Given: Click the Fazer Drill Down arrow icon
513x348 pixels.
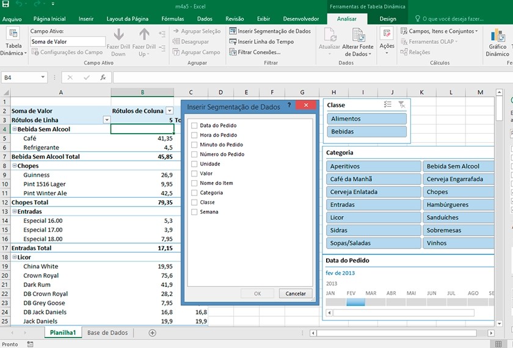Looking at the screenshot, I should click(119, 35).
